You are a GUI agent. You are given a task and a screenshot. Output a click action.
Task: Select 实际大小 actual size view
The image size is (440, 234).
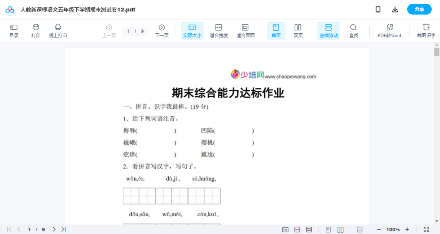tap(192, 30)
